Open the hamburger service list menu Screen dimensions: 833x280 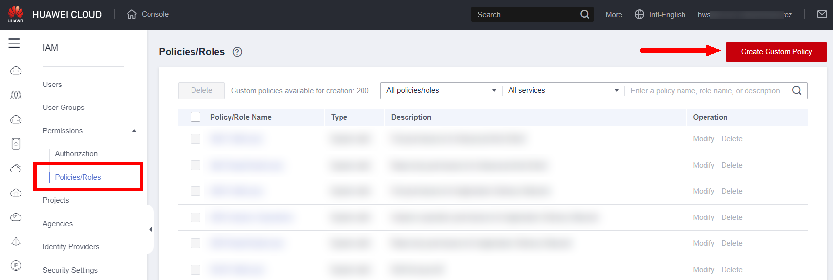pos(14,43)
